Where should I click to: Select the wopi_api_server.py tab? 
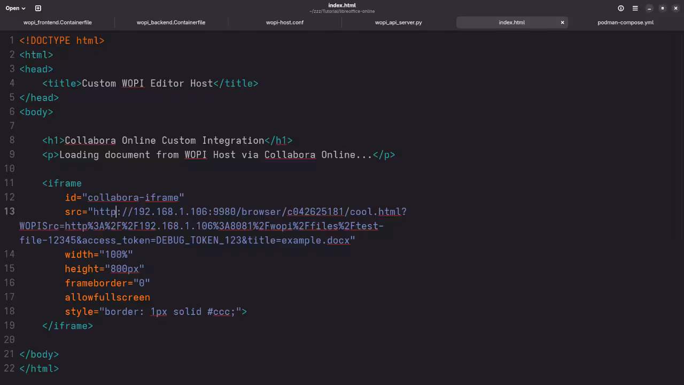(x=398, y=22)
